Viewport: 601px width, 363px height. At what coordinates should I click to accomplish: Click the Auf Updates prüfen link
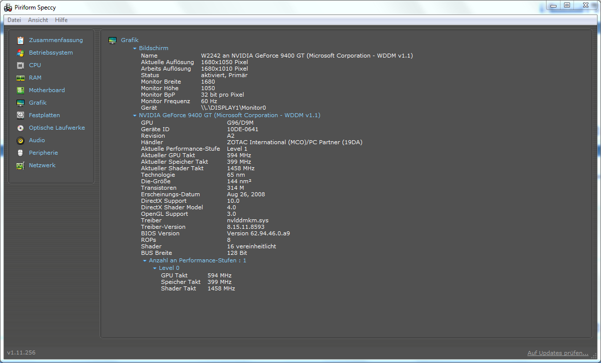click(558, 353)
